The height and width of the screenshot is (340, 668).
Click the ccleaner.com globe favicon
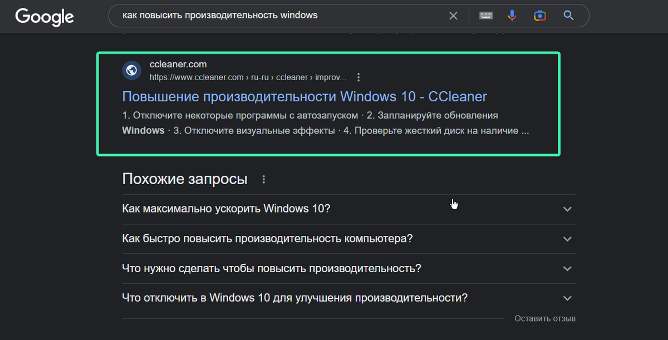pyautogui.click(x=132, y=70)
